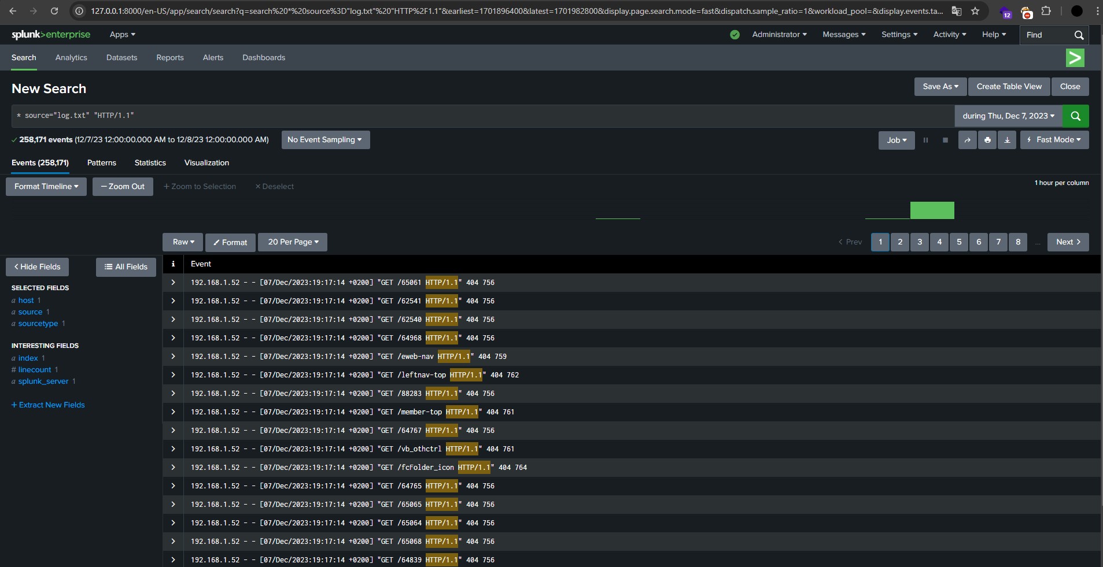Switch to the Statistics tab
This screenshot has height=567, width=1103.
point(150,163)
